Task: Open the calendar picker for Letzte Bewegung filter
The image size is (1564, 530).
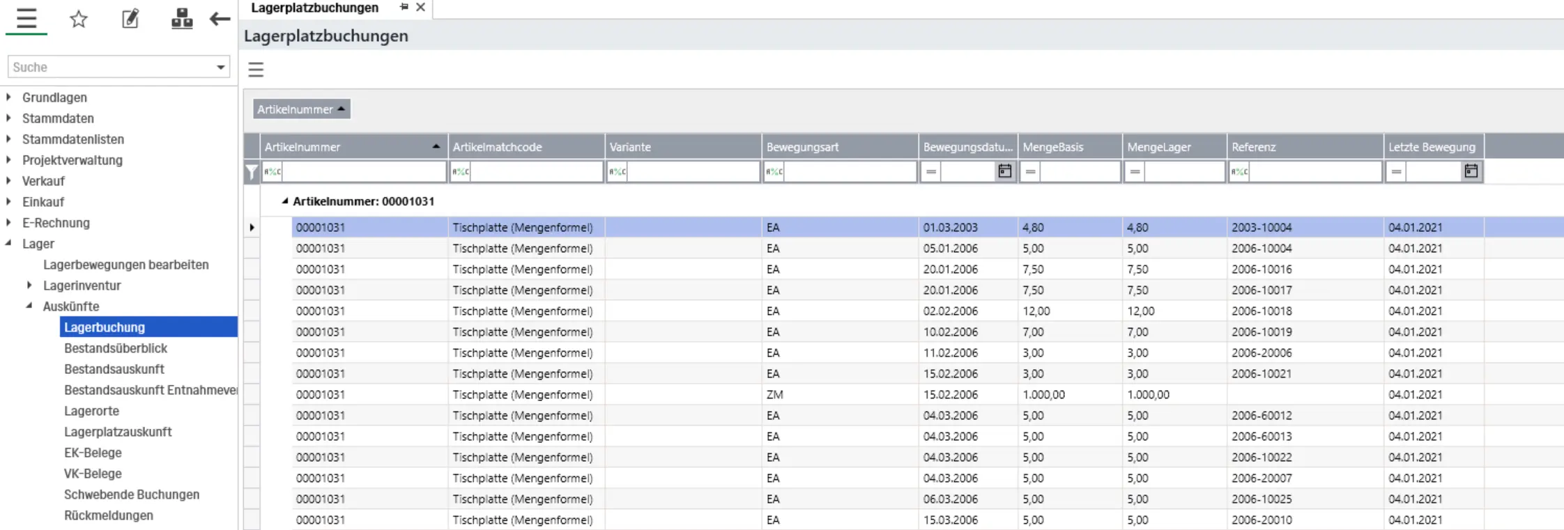Action: [1471, 171]
